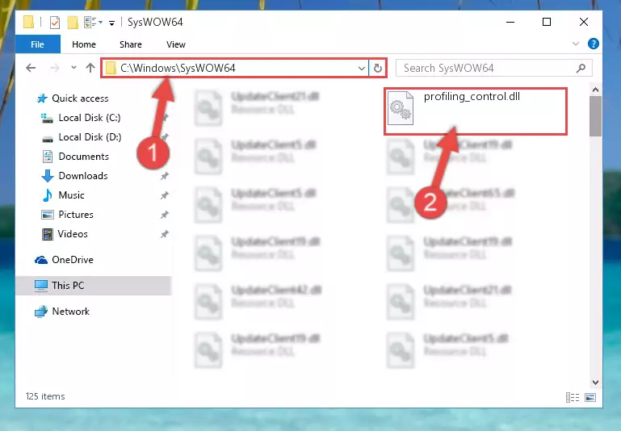Click the Quick access star icon
This screenshot has height=431, width=621.
(42, 98)
